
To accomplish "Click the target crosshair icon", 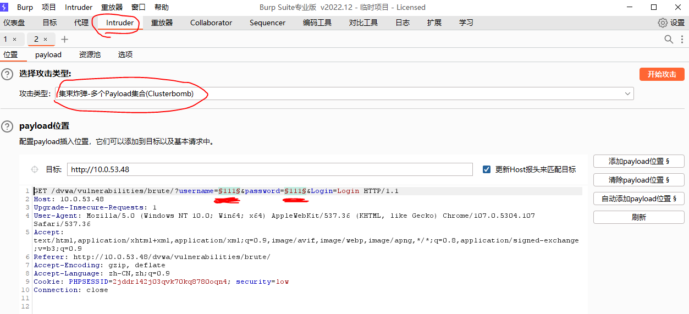I will [34, 169].
